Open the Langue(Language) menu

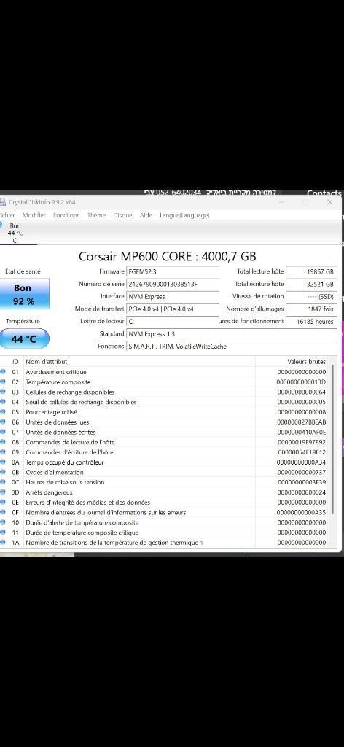coord(184,215)
